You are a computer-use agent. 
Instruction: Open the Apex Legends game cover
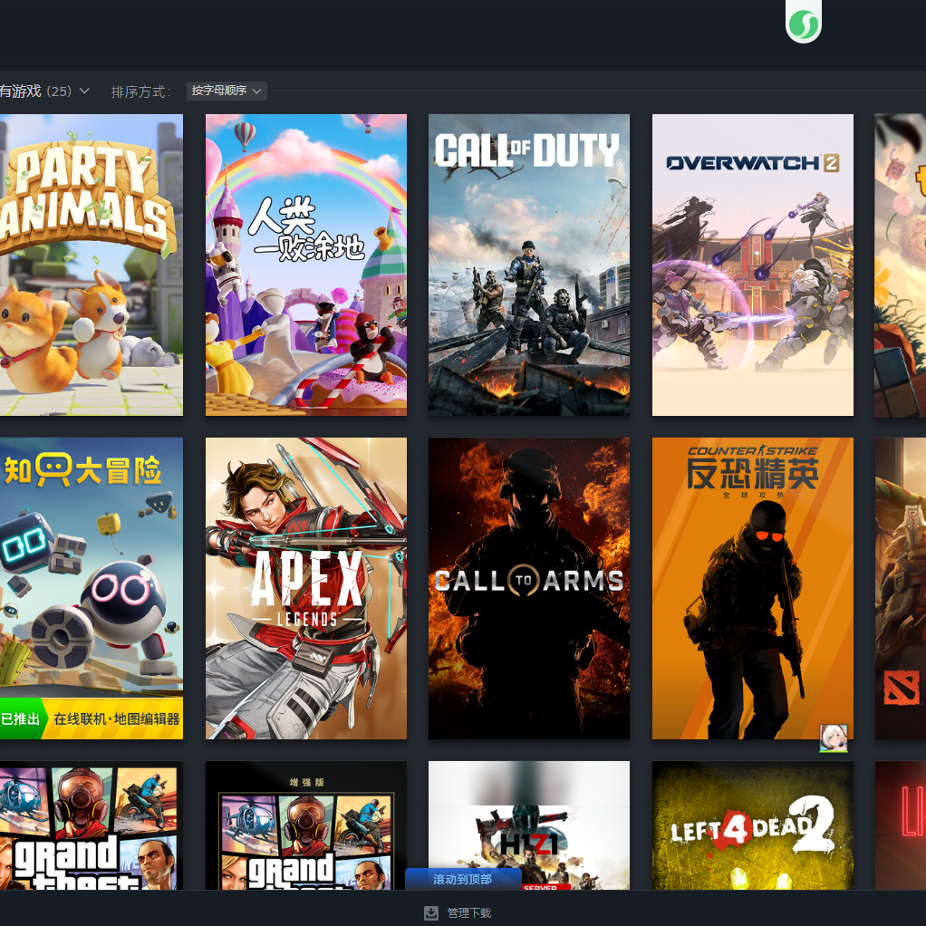click(x=305, y=588)
